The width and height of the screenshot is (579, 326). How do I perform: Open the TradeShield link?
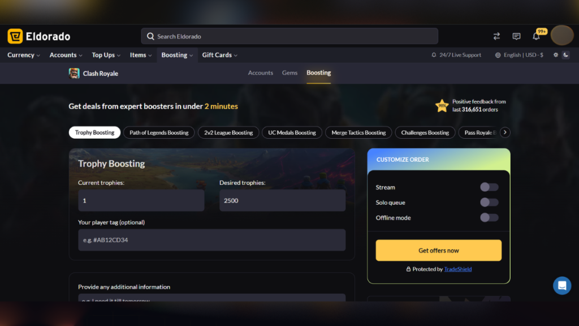(x=458, y=269)
